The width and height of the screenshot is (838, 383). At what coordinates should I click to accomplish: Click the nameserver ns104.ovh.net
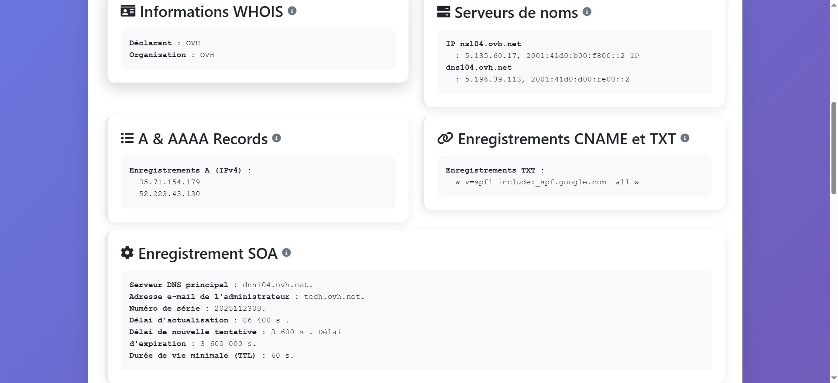click(491, 44)
